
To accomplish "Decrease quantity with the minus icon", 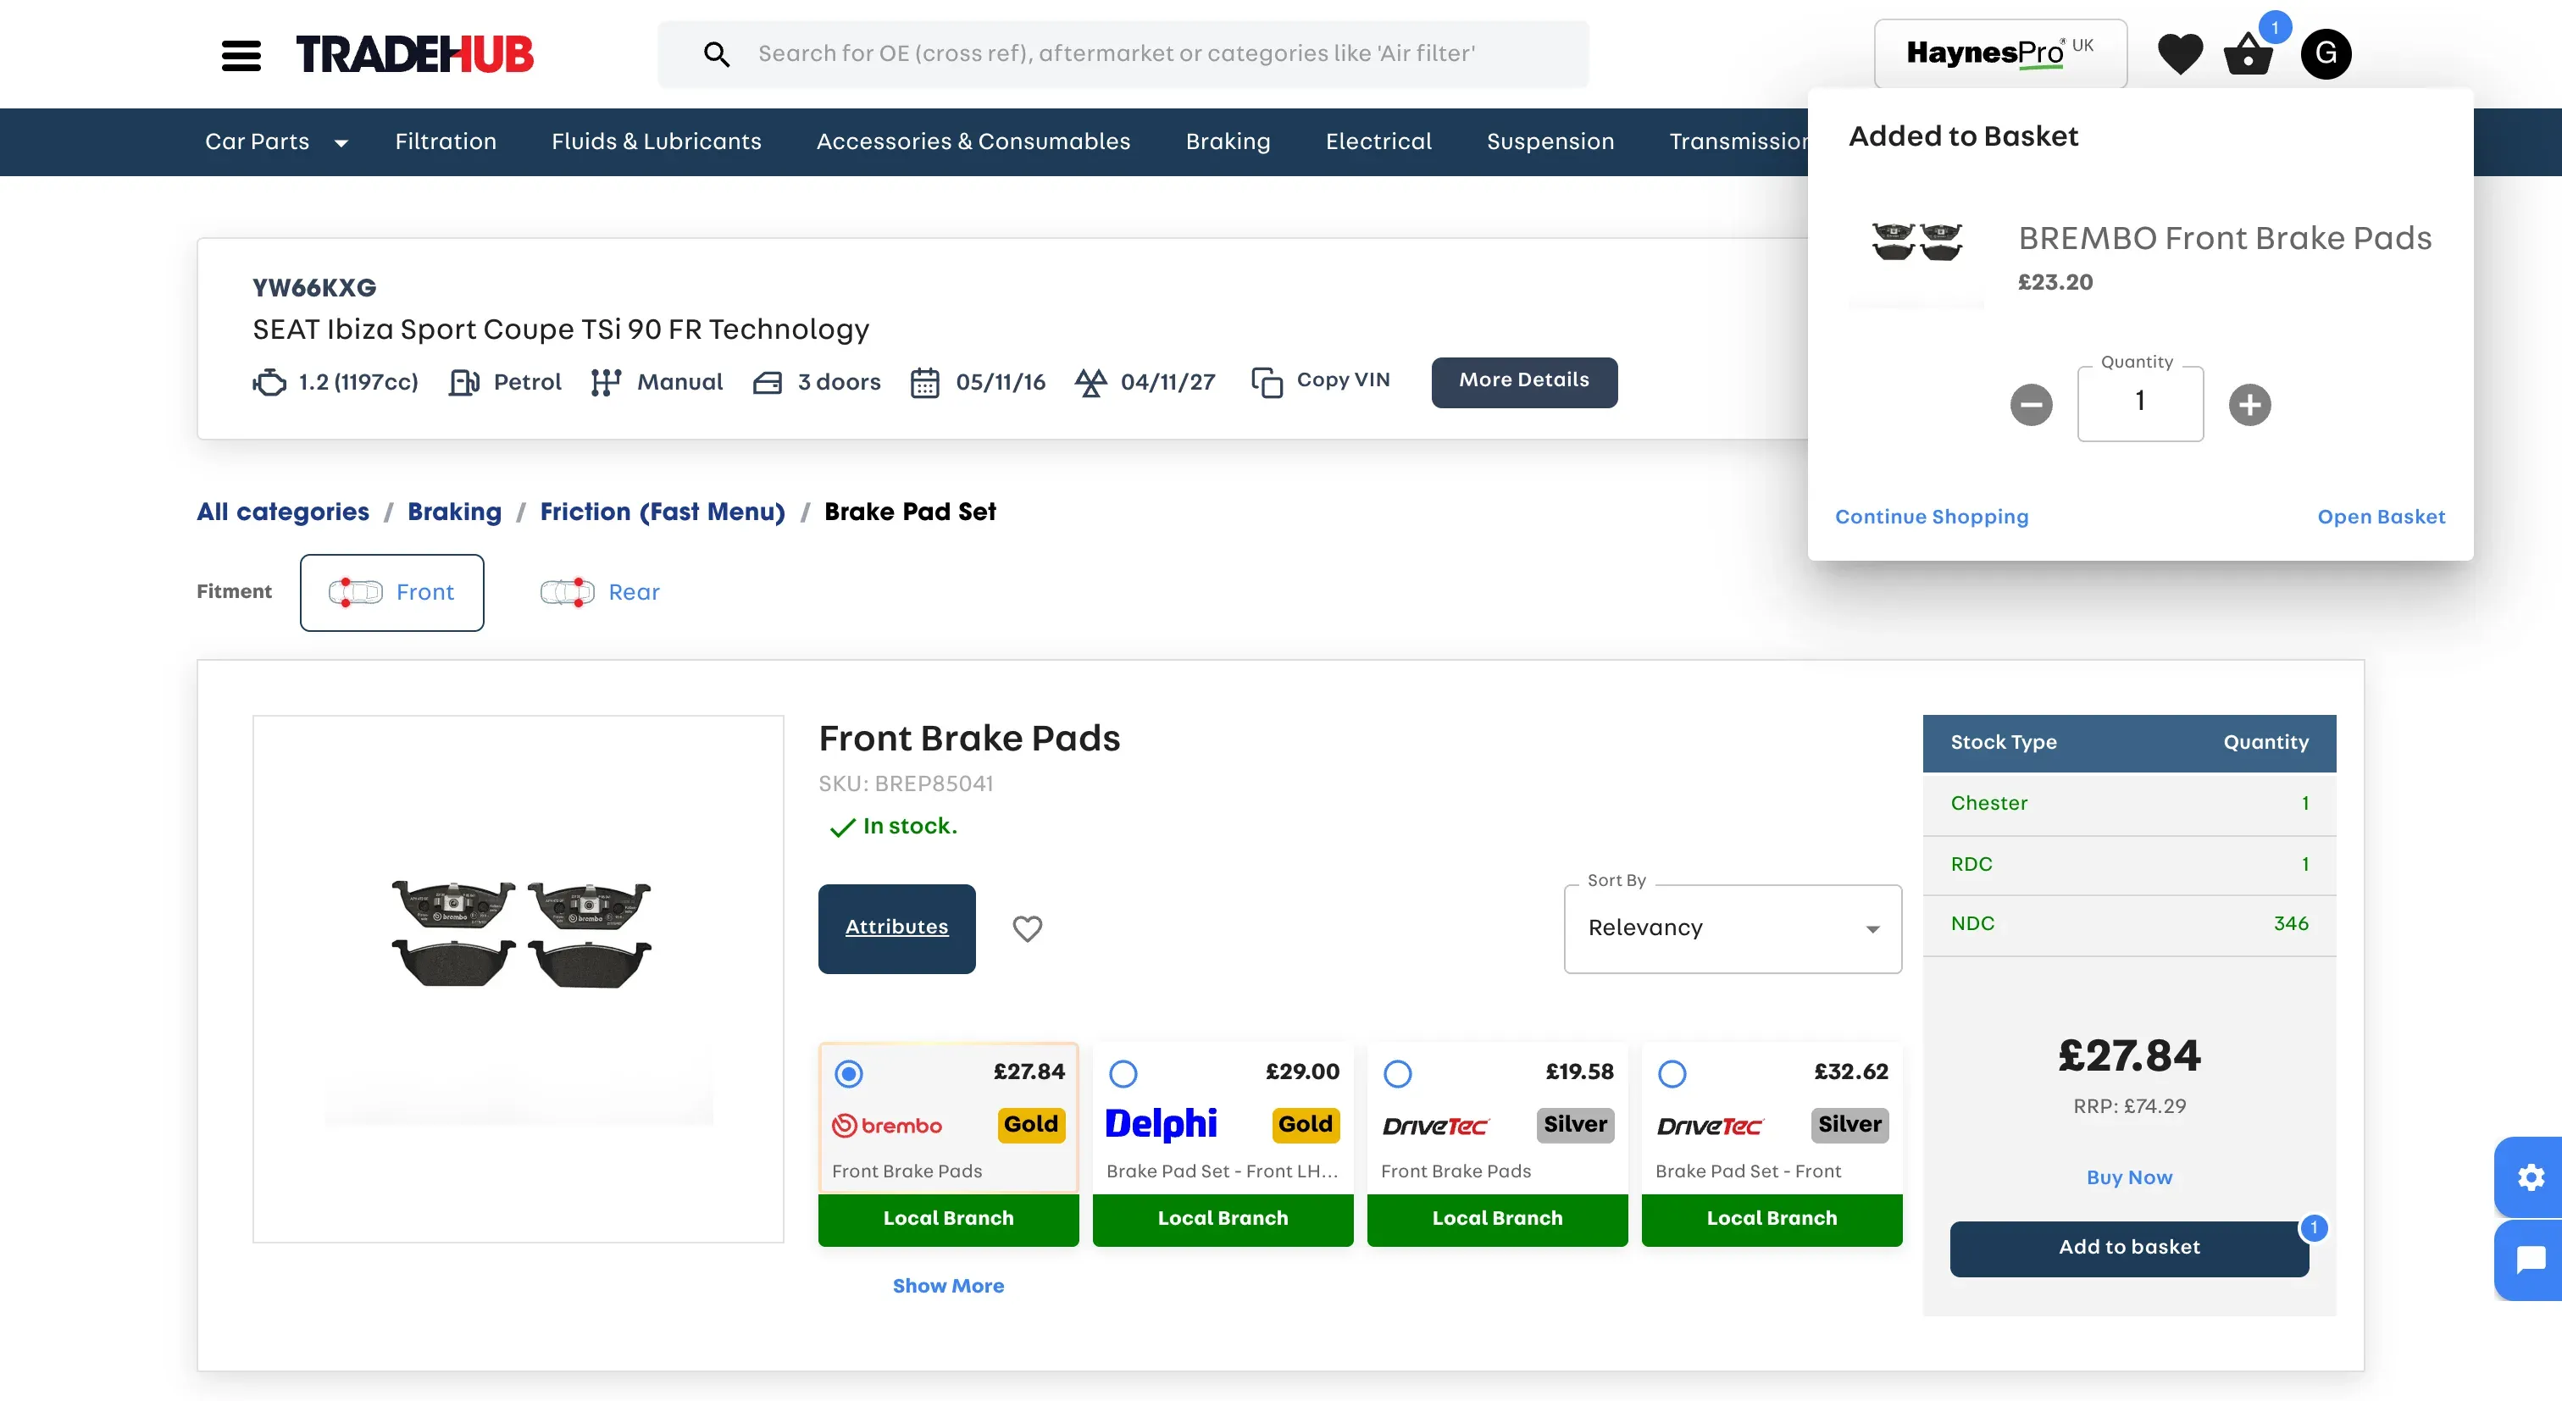I will point(2031,405).
